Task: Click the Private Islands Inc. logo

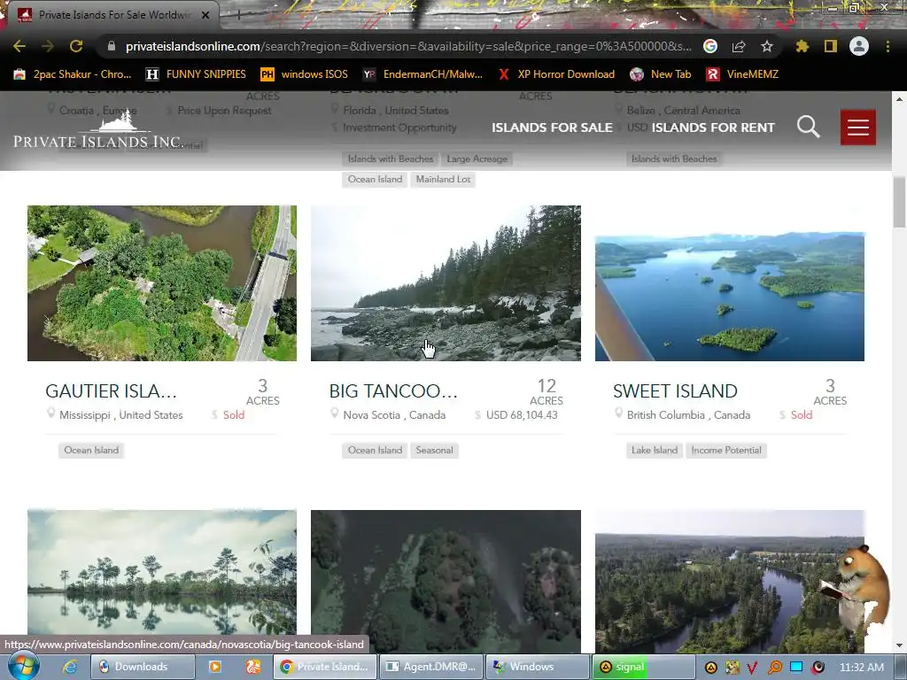Action: pyautogui.click(x=97, y=129)
